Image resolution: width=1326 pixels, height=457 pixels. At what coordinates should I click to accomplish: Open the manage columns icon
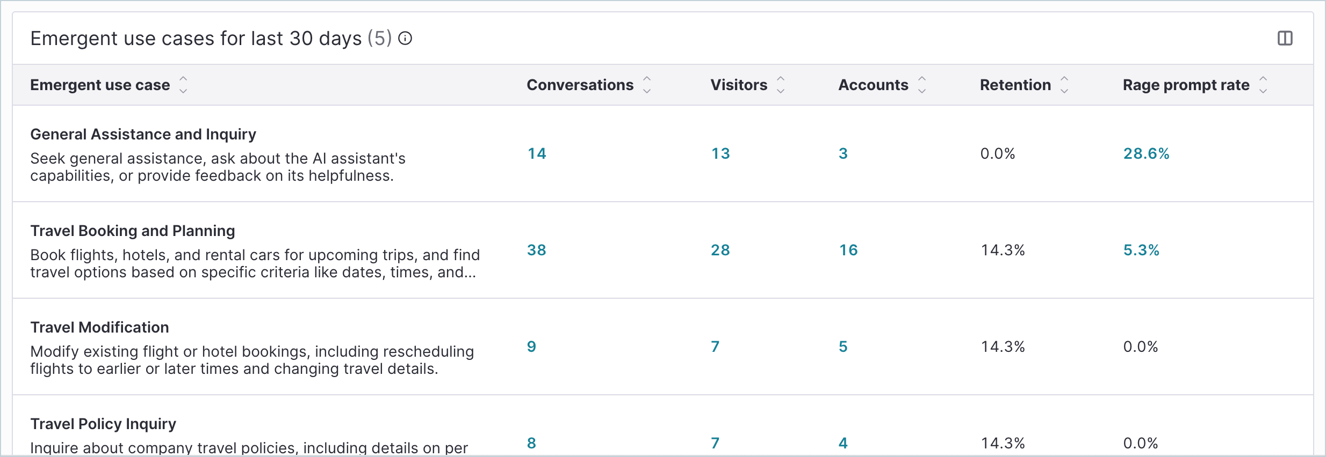(1285, 39)
